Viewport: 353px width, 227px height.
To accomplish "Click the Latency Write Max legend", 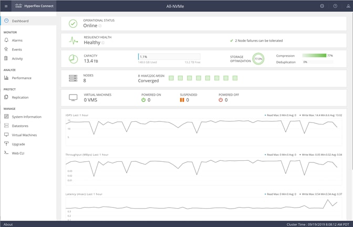I will (321, 194).
